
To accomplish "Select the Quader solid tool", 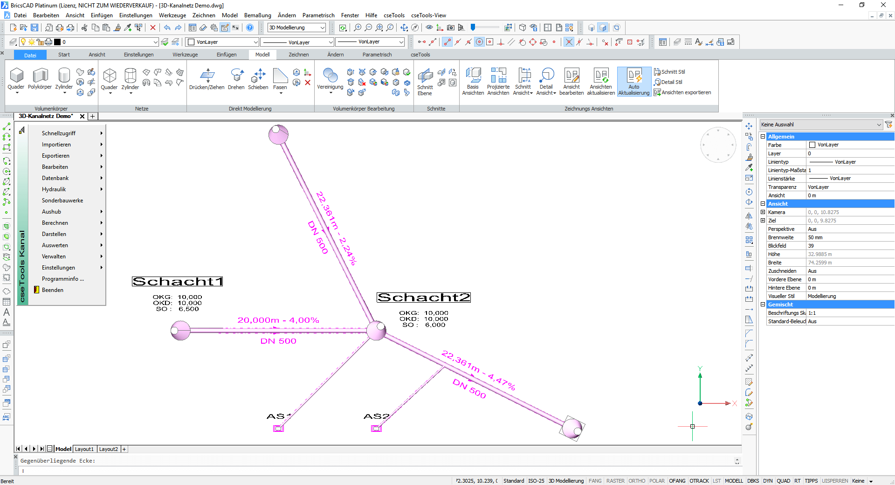I will (x=16, y=78).
